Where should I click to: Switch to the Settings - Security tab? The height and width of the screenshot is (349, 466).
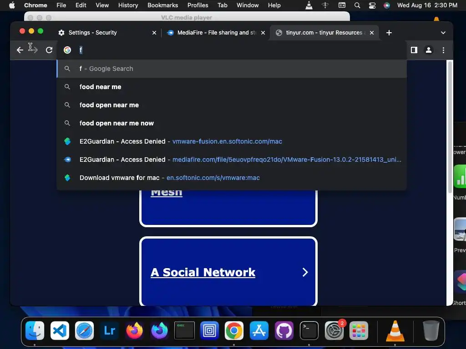point(107,33)
